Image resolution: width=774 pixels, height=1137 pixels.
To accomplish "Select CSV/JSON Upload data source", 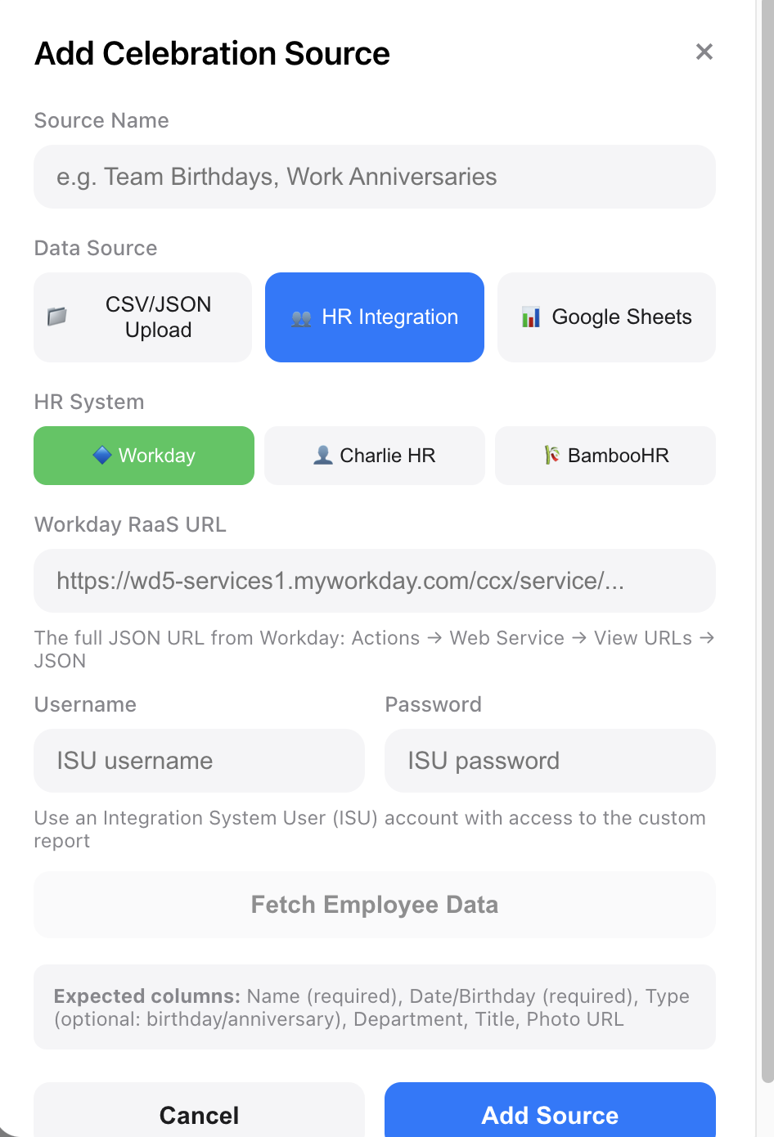I will [143, 317].
